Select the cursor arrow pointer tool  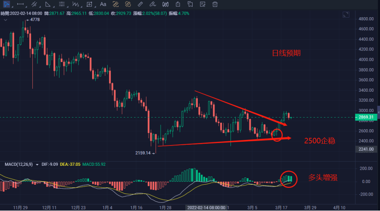(6, 4)
